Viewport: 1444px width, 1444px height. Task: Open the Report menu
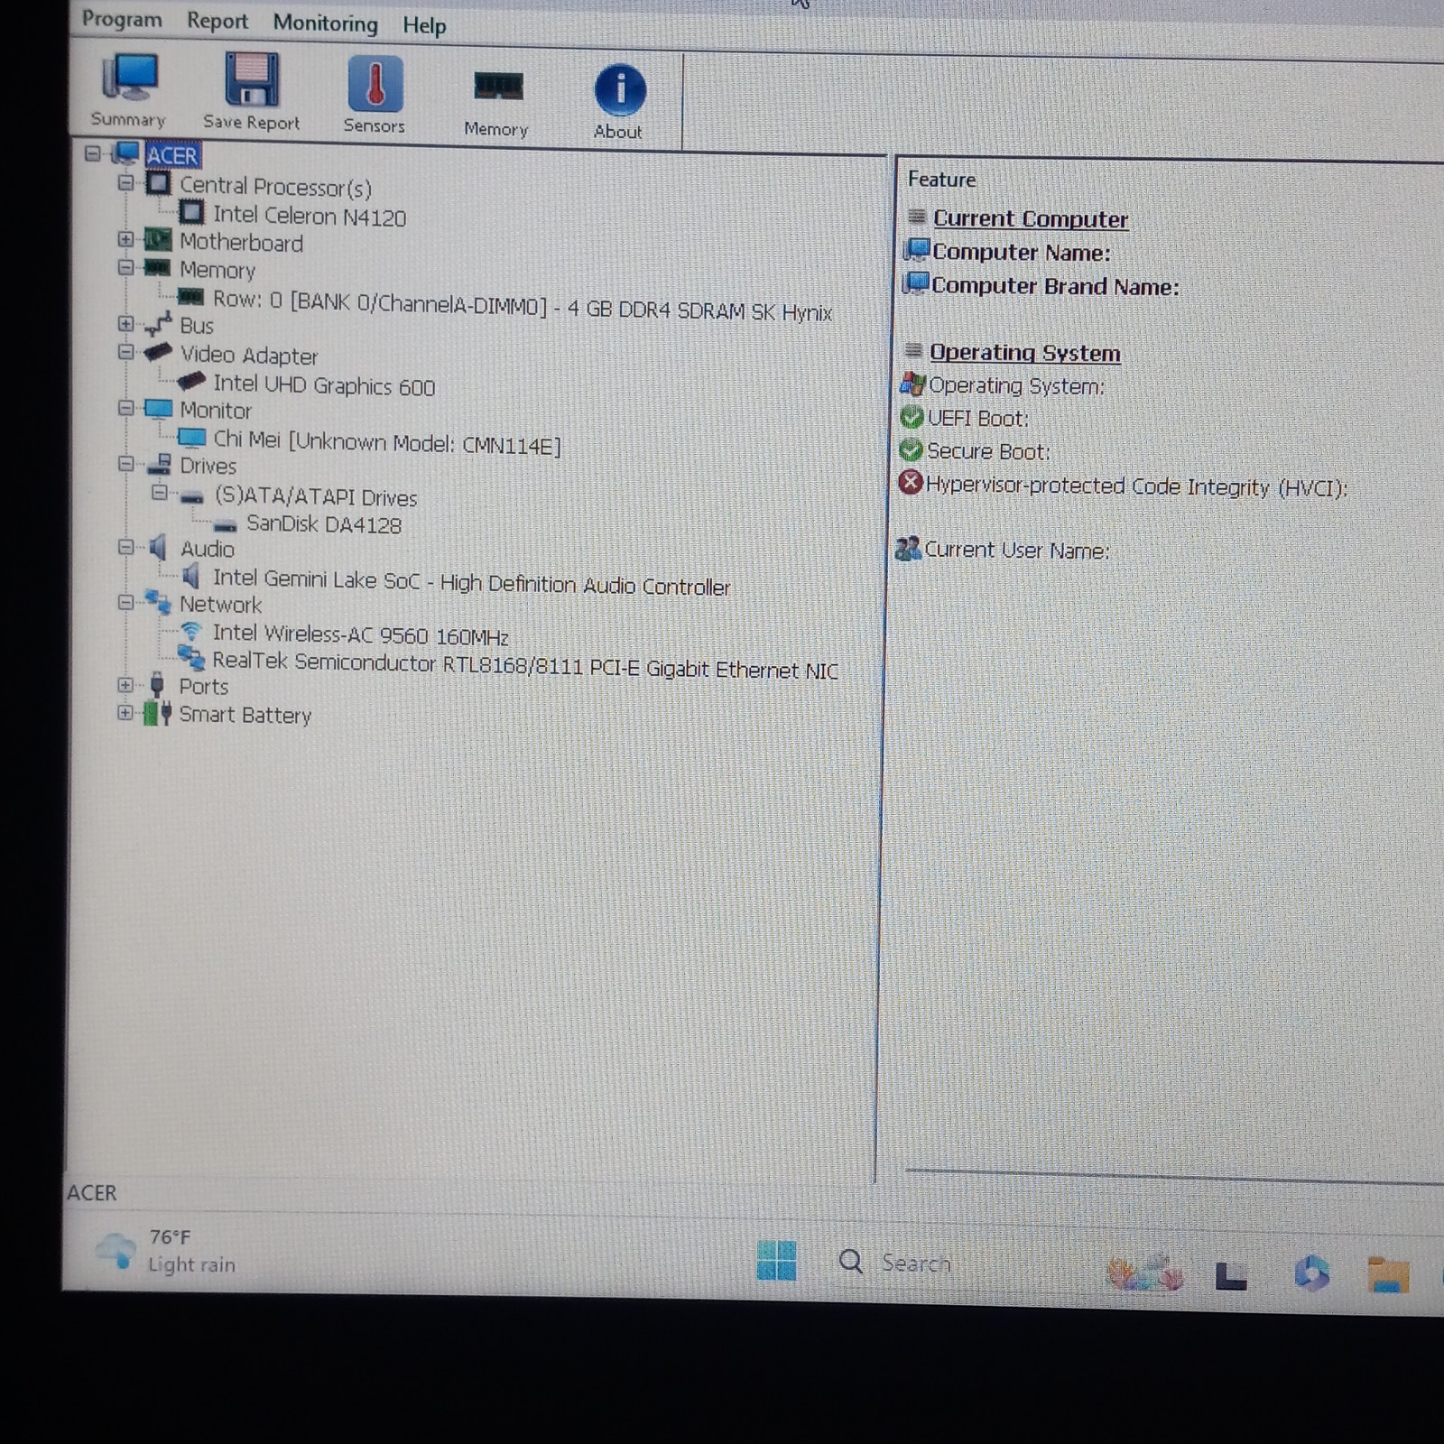tap(217, 21)
